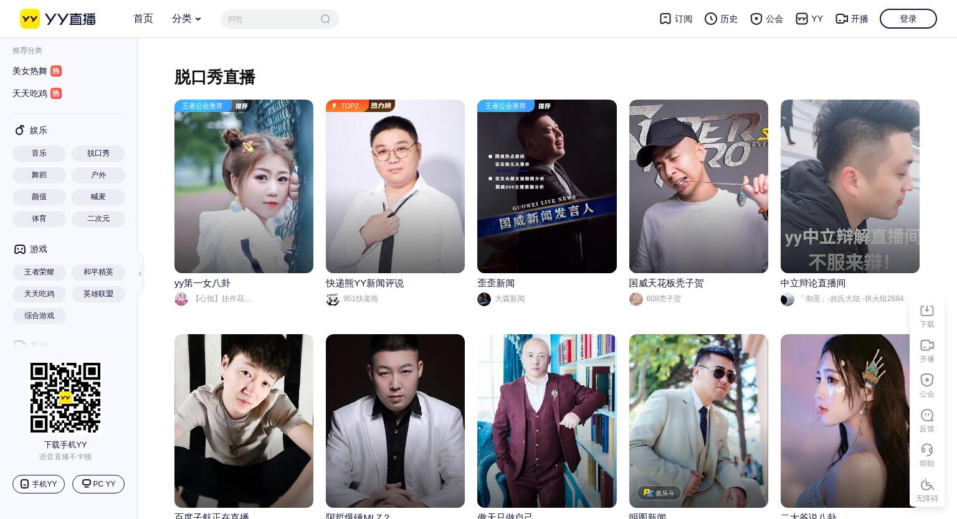
Task: Open the 公会 guild icon in header
Action: pos(756,19)
